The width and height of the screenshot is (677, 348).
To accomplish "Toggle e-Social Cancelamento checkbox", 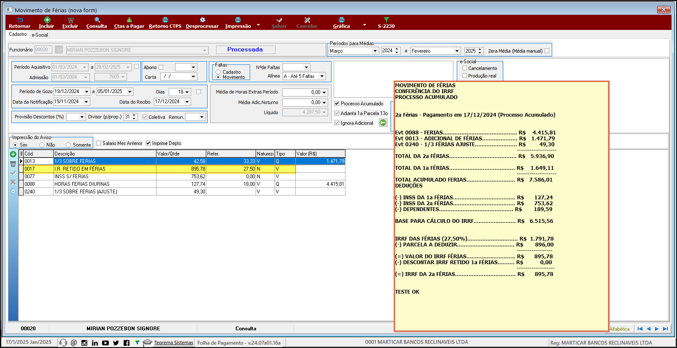I will (464, 68).
